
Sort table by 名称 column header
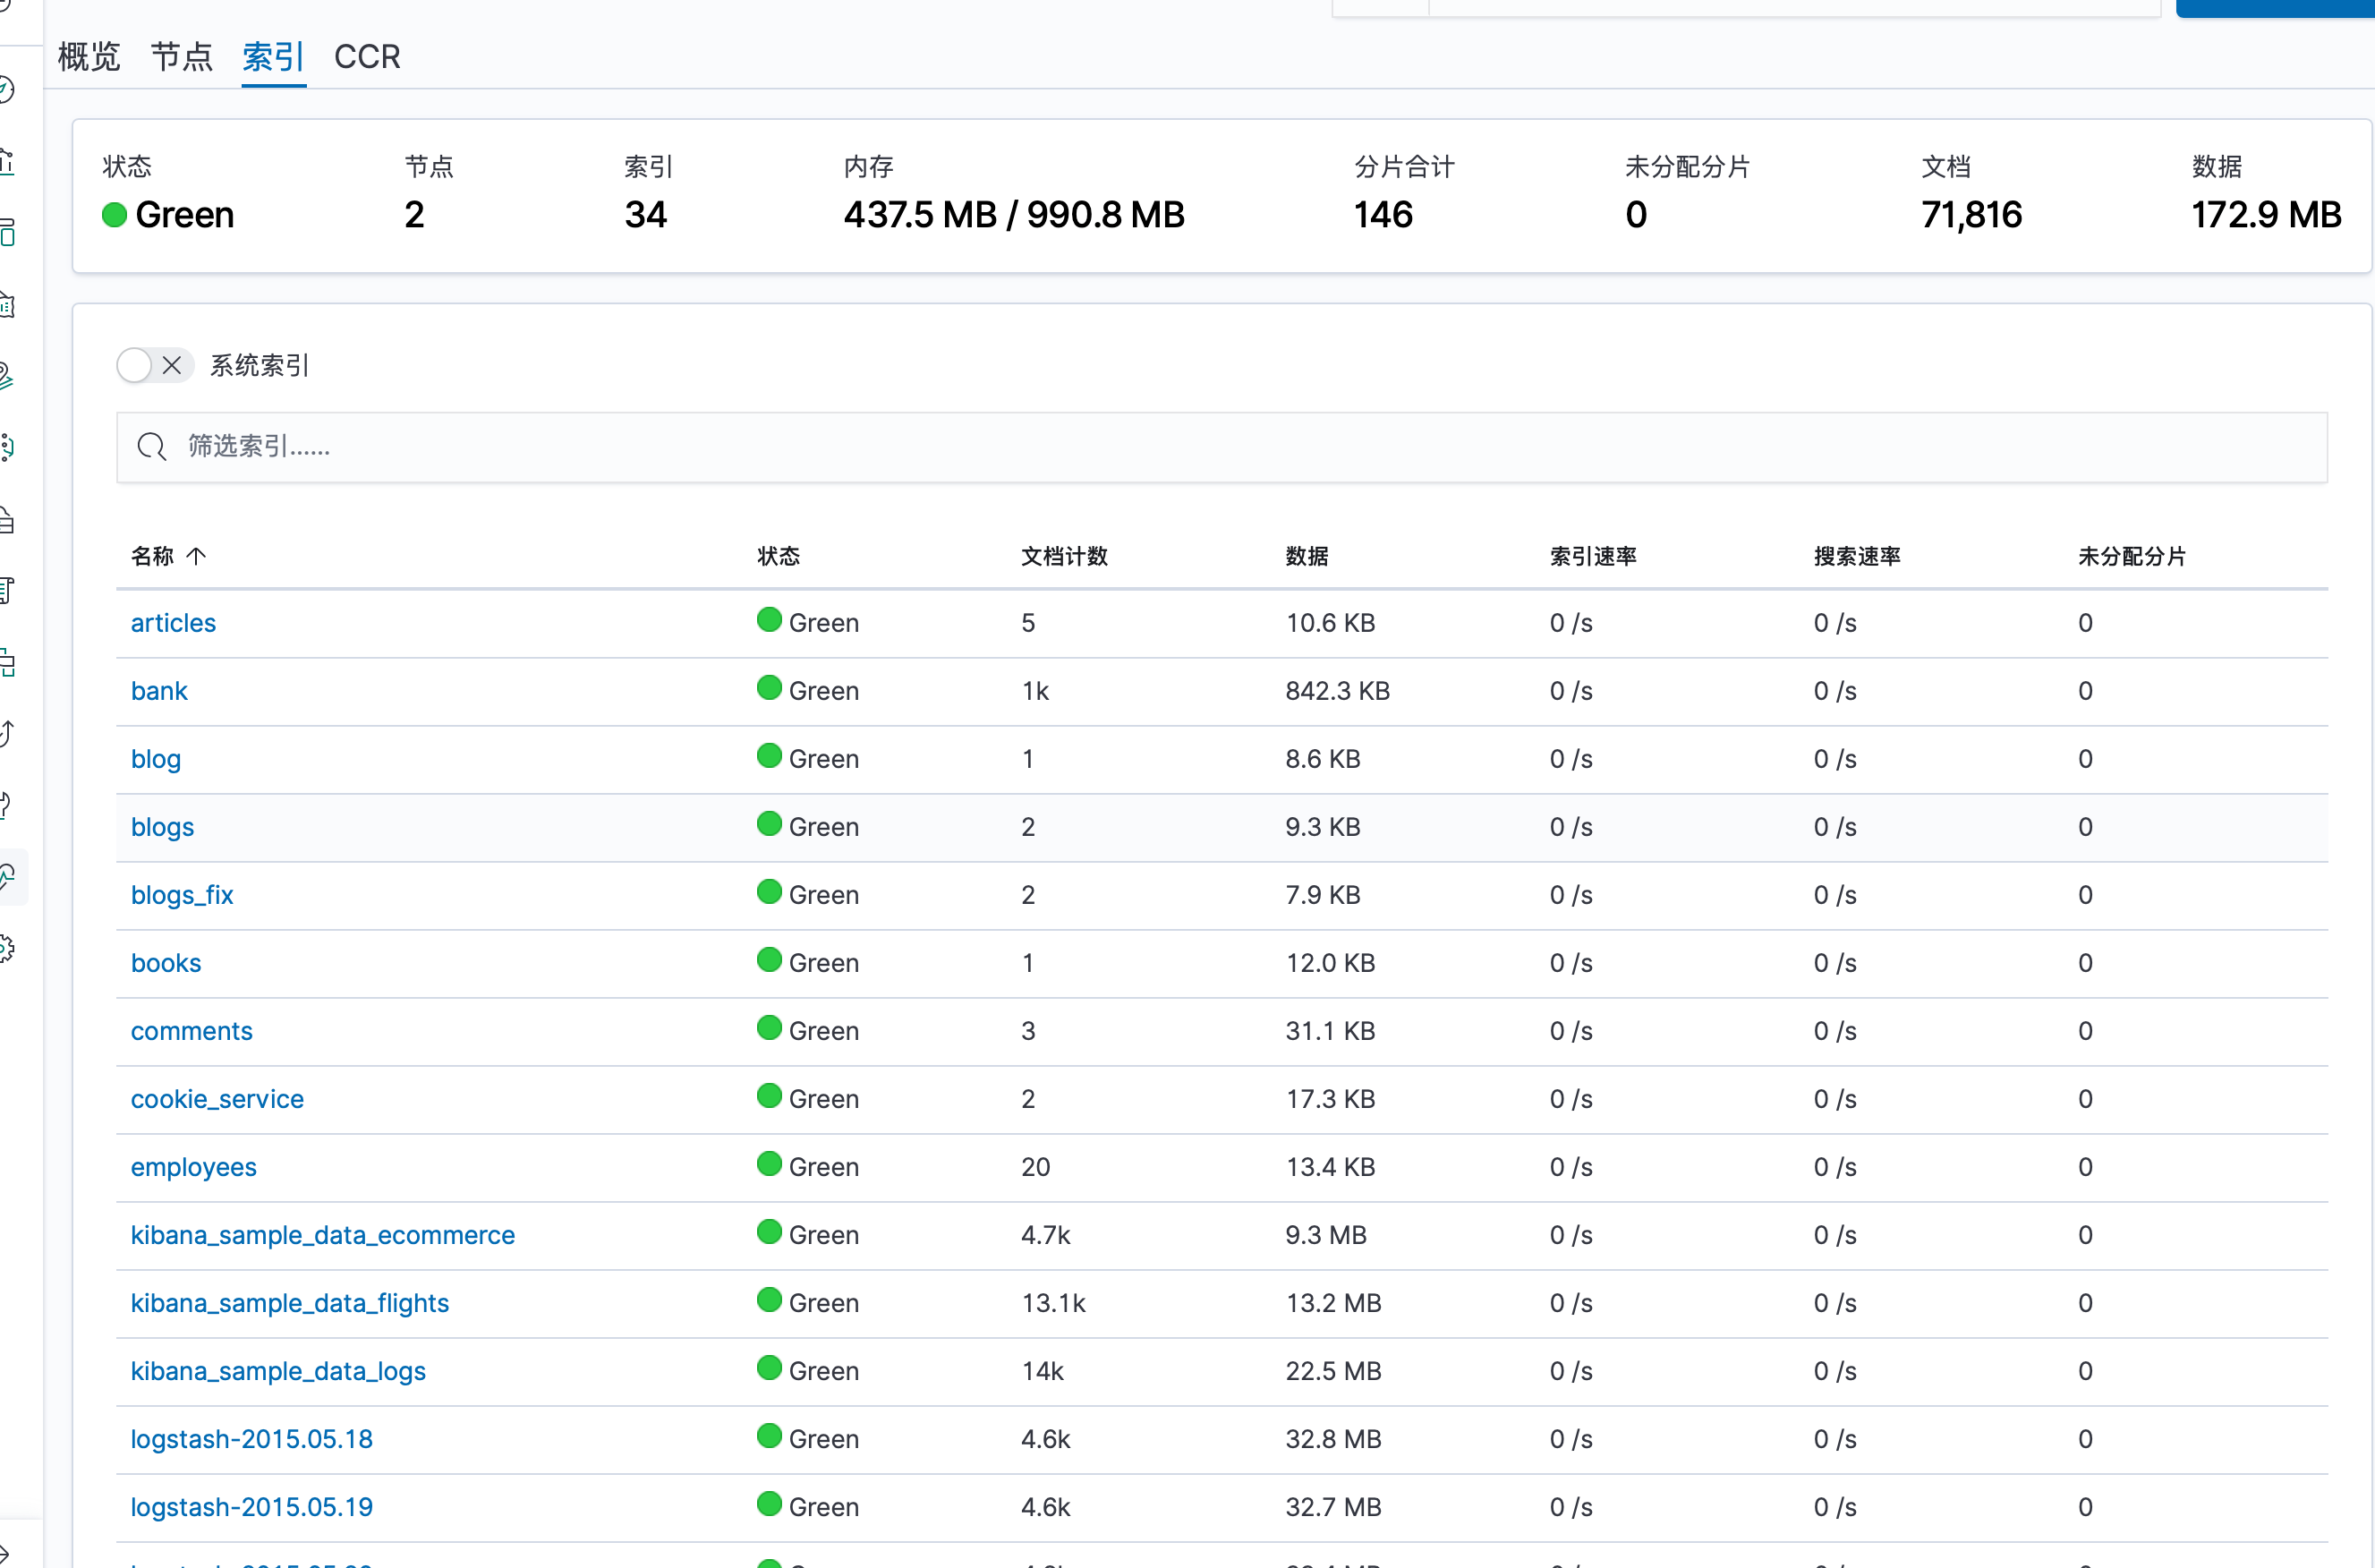click(x=152, y=556)
